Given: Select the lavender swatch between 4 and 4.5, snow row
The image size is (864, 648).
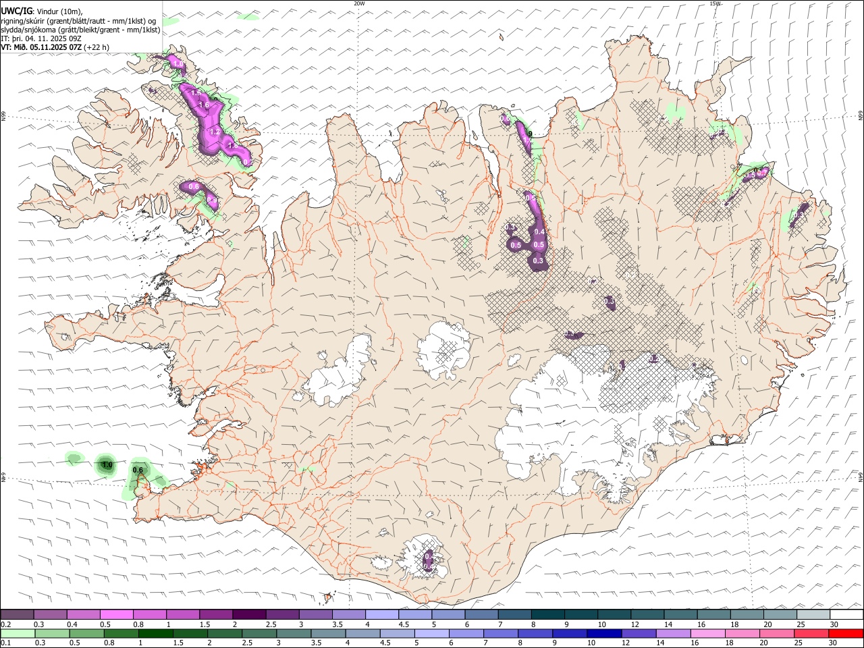Looking at the screenshot, I should [x=382, y=615].
